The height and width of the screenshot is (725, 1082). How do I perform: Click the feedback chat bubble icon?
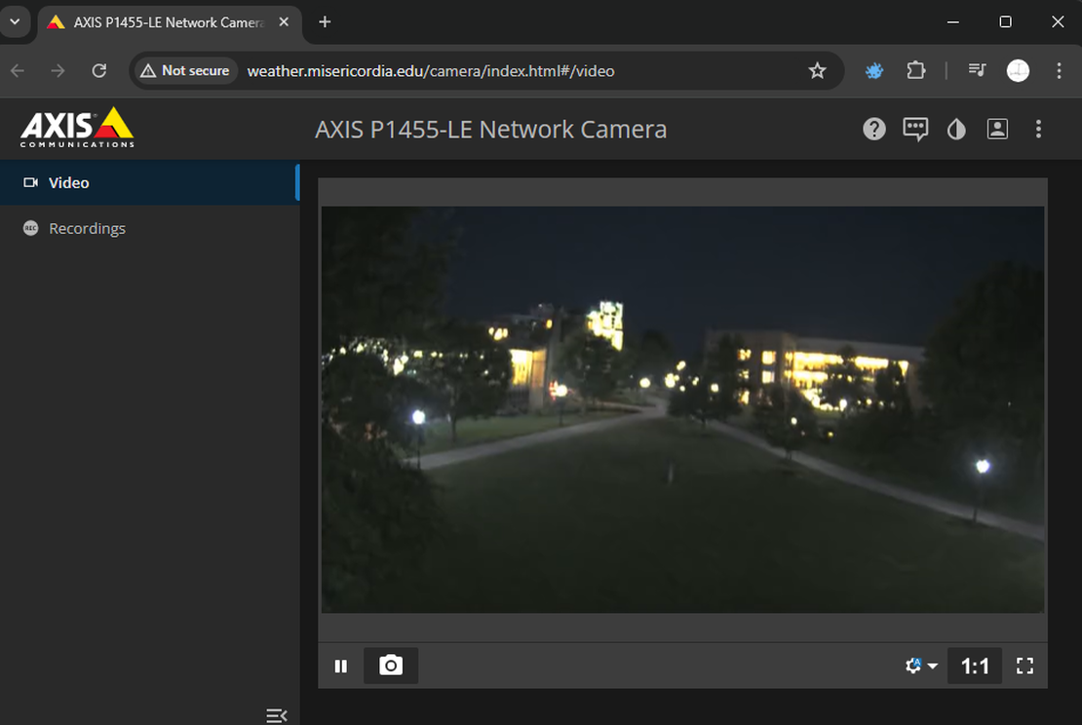914,129
